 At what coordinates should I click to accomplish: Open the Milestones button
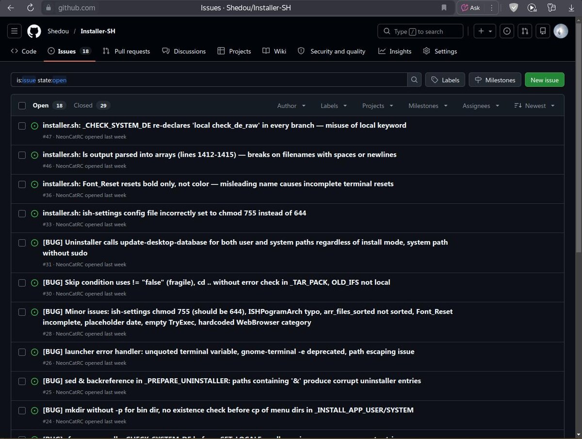(x=495, y=80)
